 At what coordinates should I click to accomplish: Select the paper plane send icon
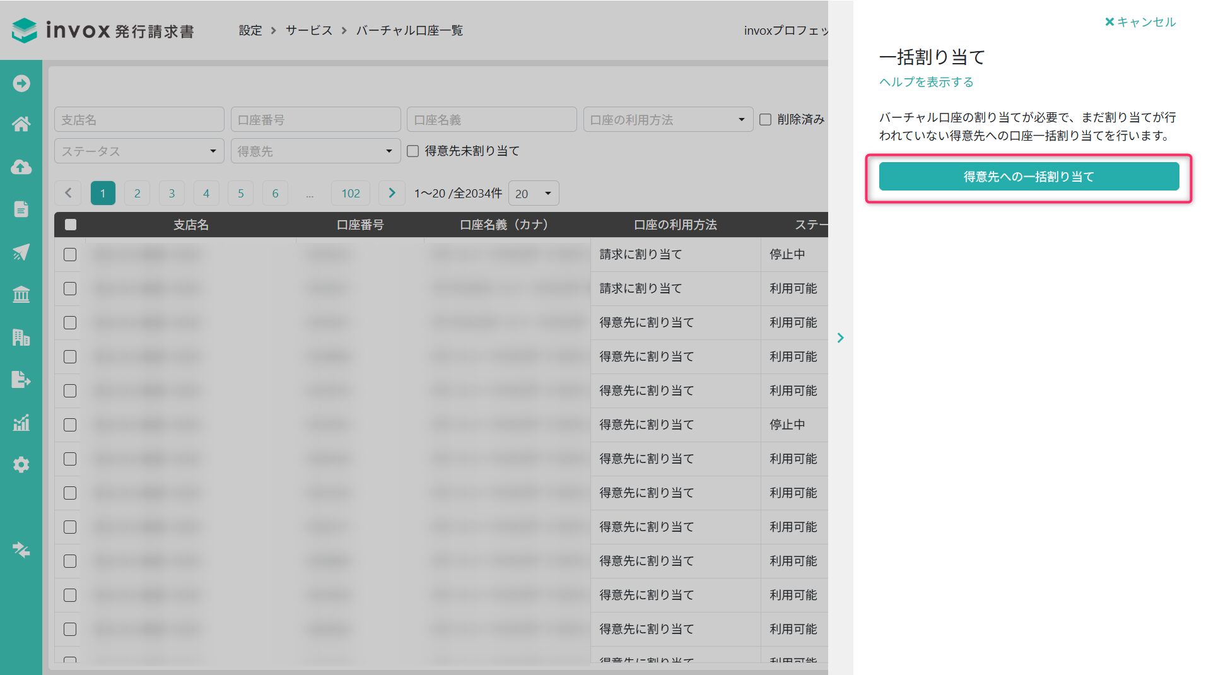pos(21,252)
